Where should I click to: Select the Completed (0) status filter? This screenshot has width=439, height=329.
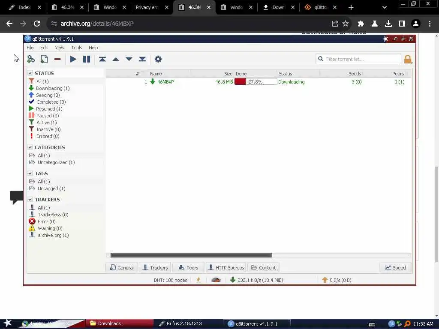click(x=47, y=102)
